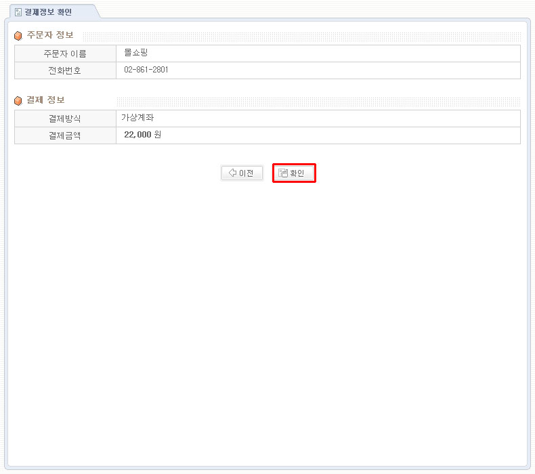The height and width of the screenshot is (474, 535).
Task: Click the 전화번호 label cell
Action: (65, 70)
